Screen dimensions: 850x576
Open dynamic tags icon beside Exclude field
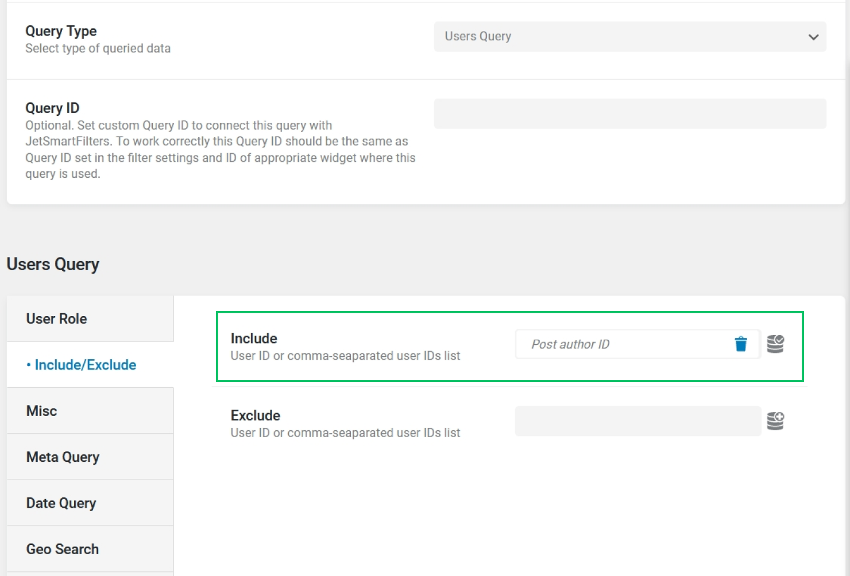pos(775,421)
